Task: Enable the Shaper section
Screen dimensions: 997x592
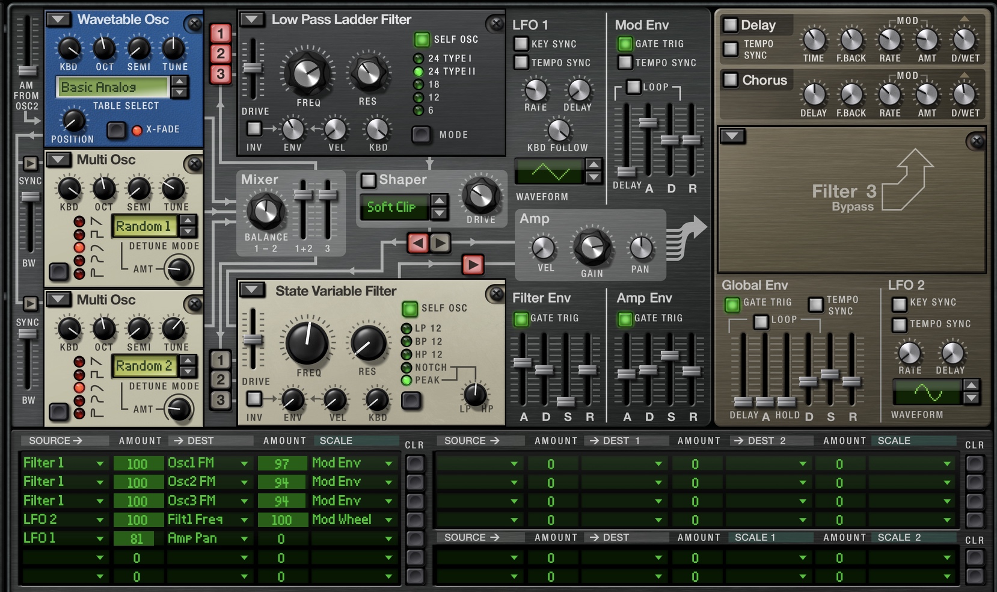Action: pyautogui.click(x=368, y=180)
